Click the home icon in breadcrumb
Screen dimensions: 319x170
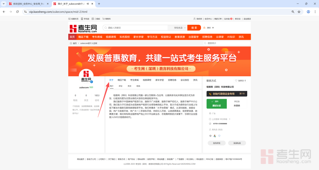[x=71, y=43]
